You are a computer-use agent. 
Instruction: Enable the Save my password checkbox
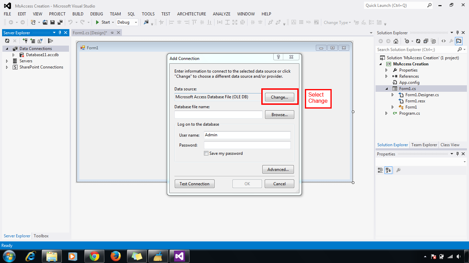(x=206, y=153)
